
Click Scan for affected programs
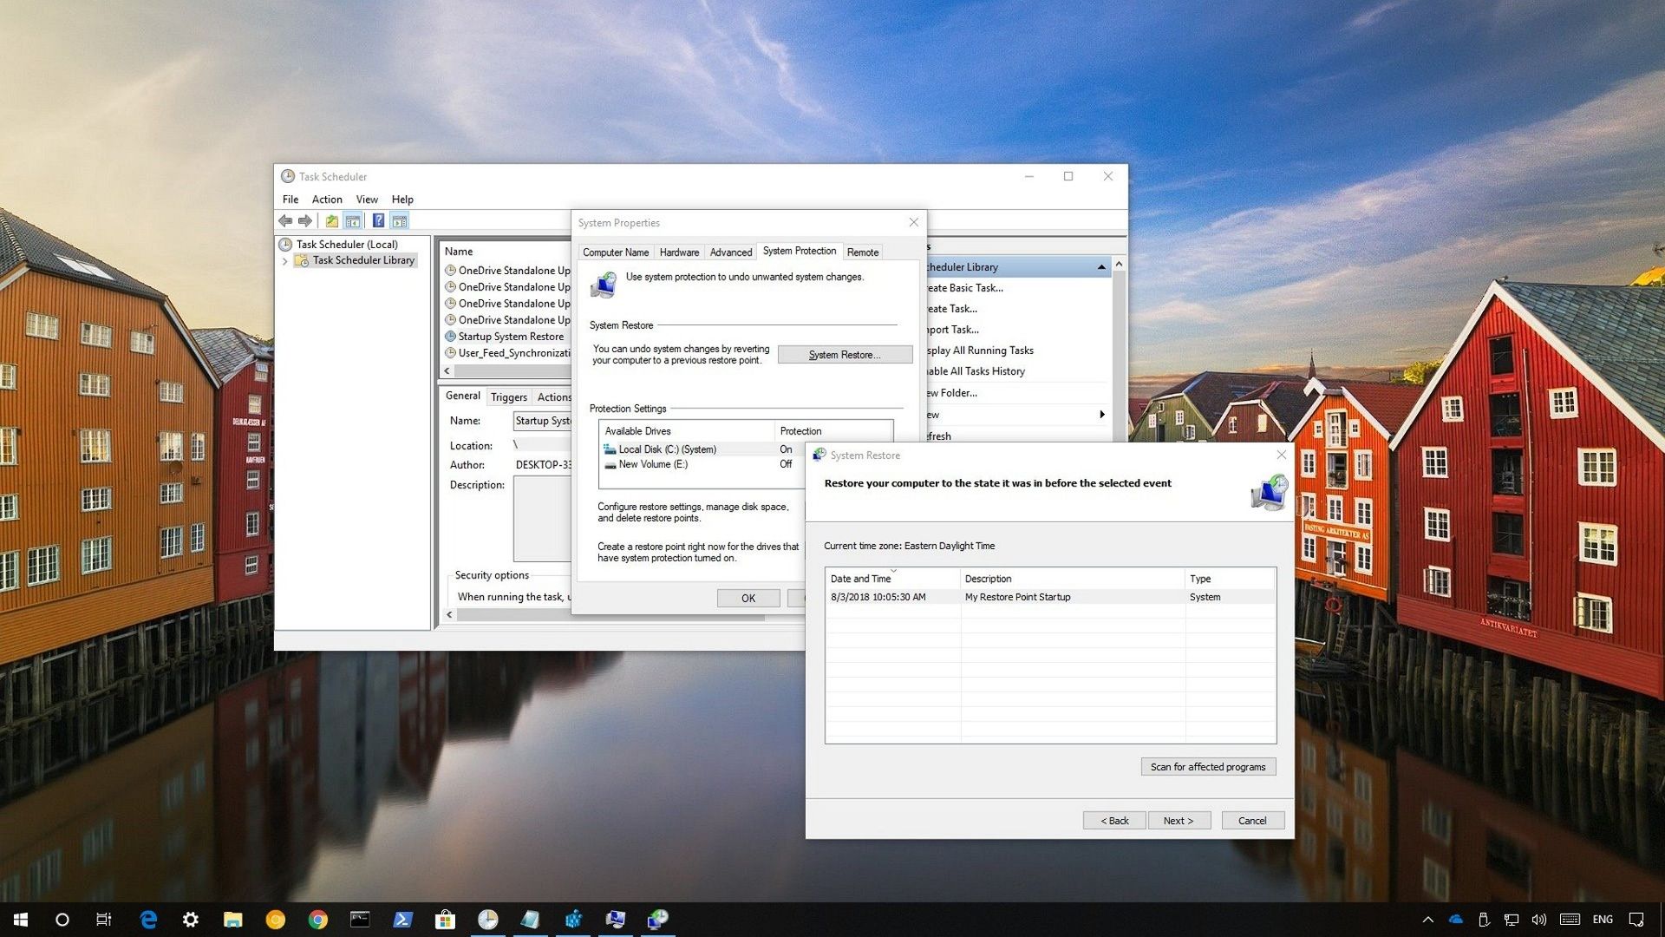1208,766
